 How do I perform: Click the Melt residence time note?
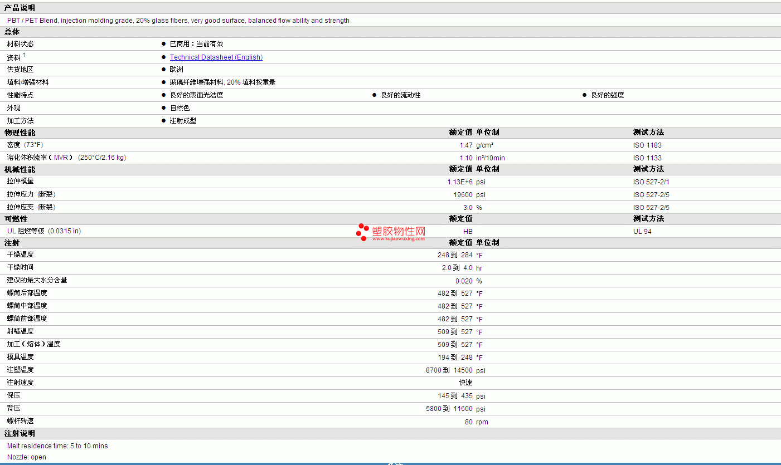tap(57, 446)
